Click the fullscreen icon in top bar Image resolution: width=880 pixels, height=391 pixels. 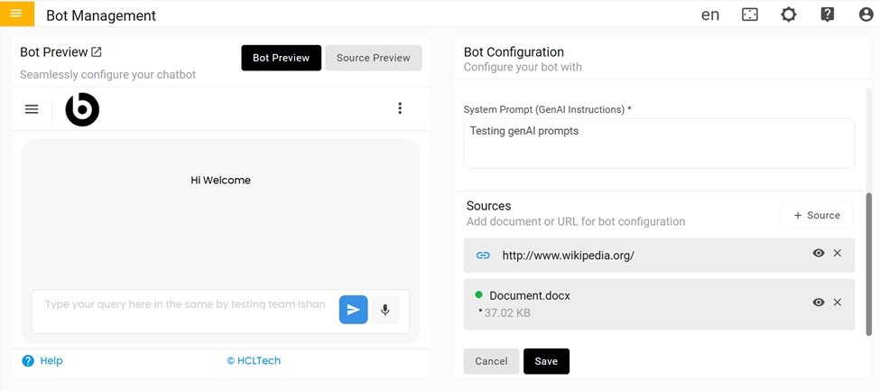point(750,14)
